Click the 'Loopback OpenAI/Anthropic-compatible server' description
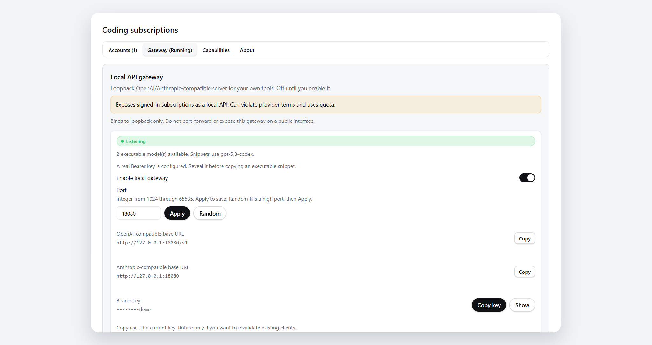Image resolution: width=652 pixels, height=345 pixels. click(x=221, y=88)
